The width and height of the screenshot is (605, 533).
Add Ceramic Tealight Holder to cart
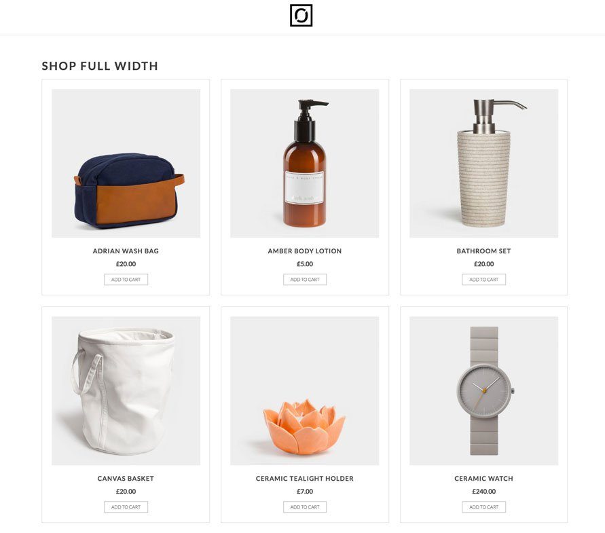point(305,507)
